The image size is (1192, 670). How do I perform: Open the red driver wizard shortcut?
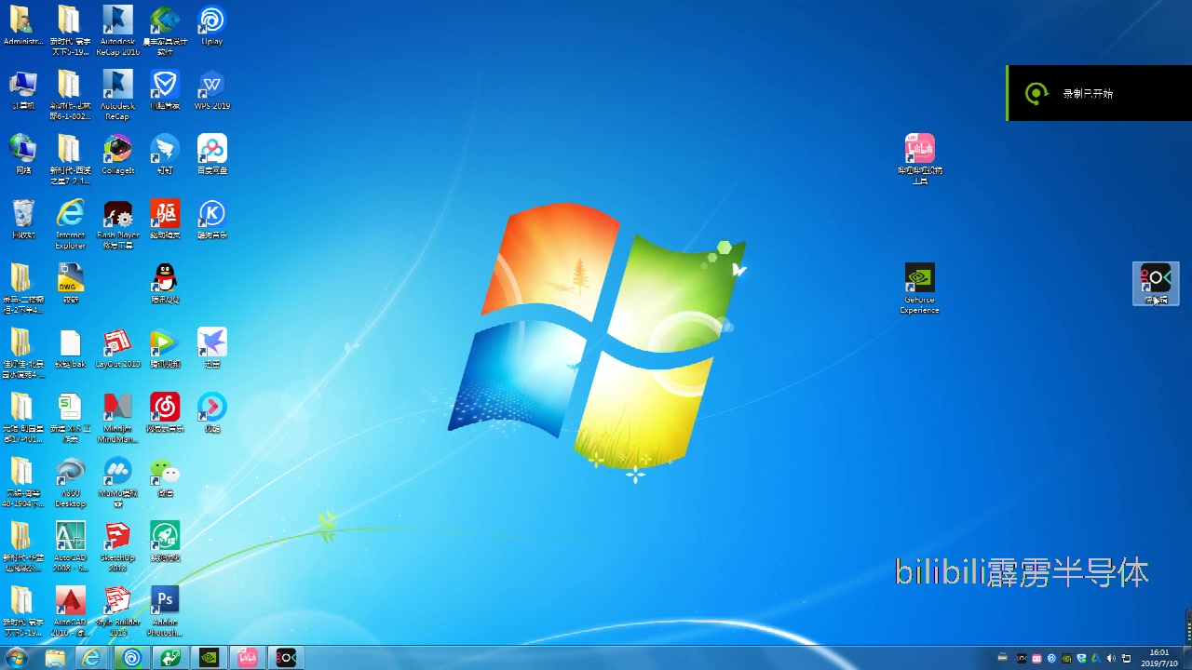[x=165, y=219]
